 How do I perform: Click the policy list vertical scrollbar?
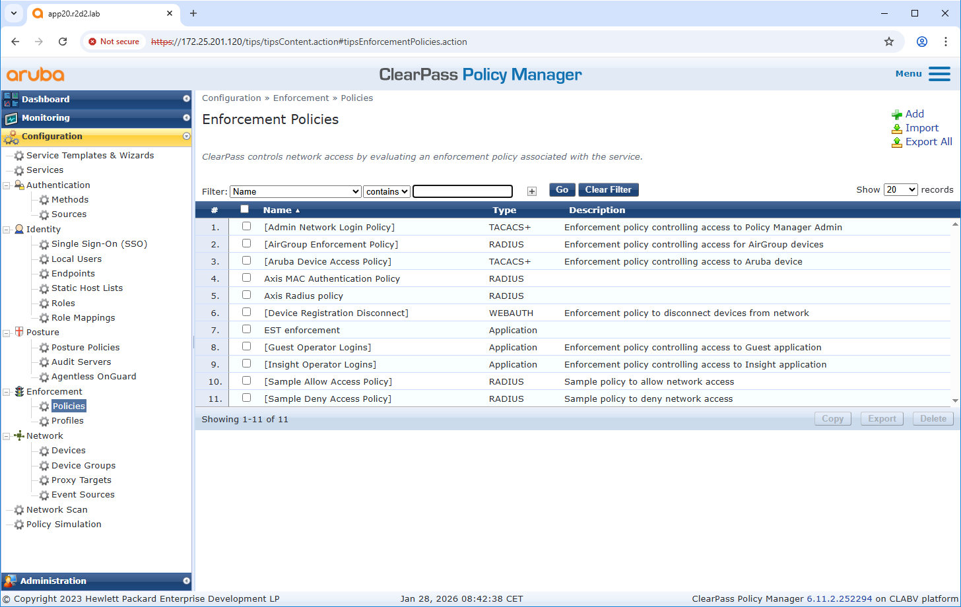coord(955,312)
